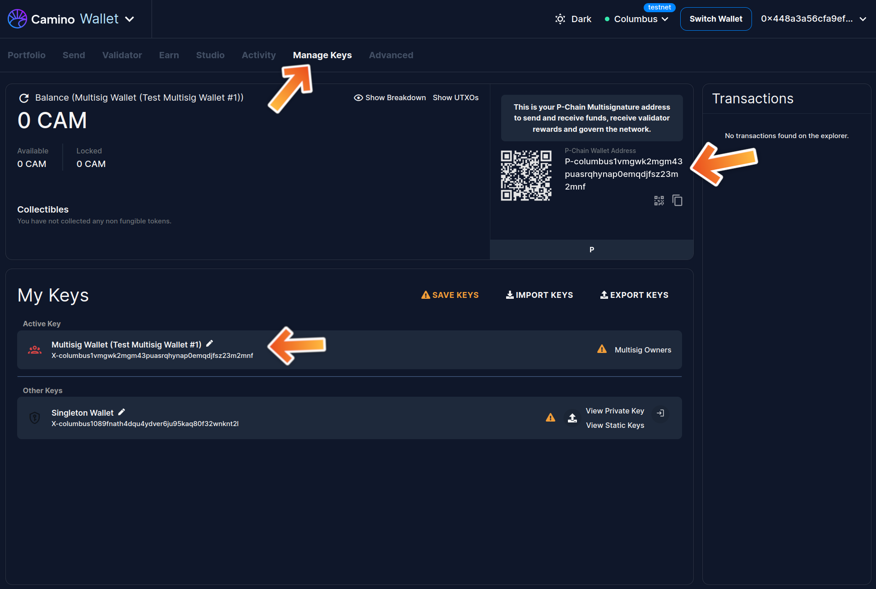This screenshot has width=876, height=589.
Task: Click the Singleton Wallet warning triangle
Action: [x=550, y=418]
